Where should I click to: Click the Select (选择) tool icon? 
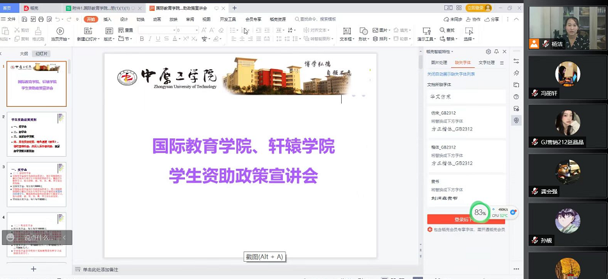[x=469, y=31]
